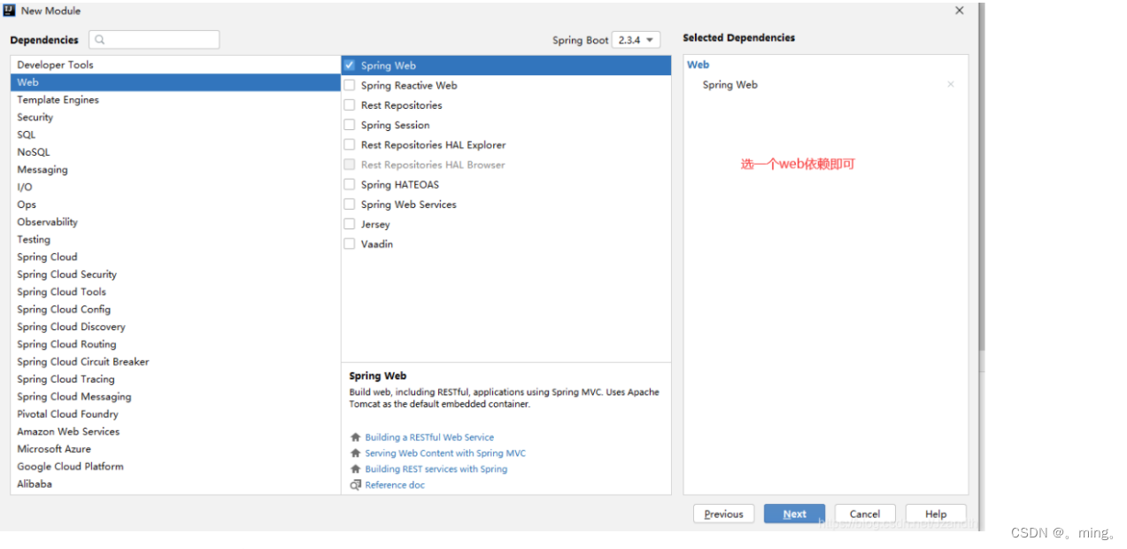
Task: Choose the Template Engines category
Action: click(x=175, y=100)
